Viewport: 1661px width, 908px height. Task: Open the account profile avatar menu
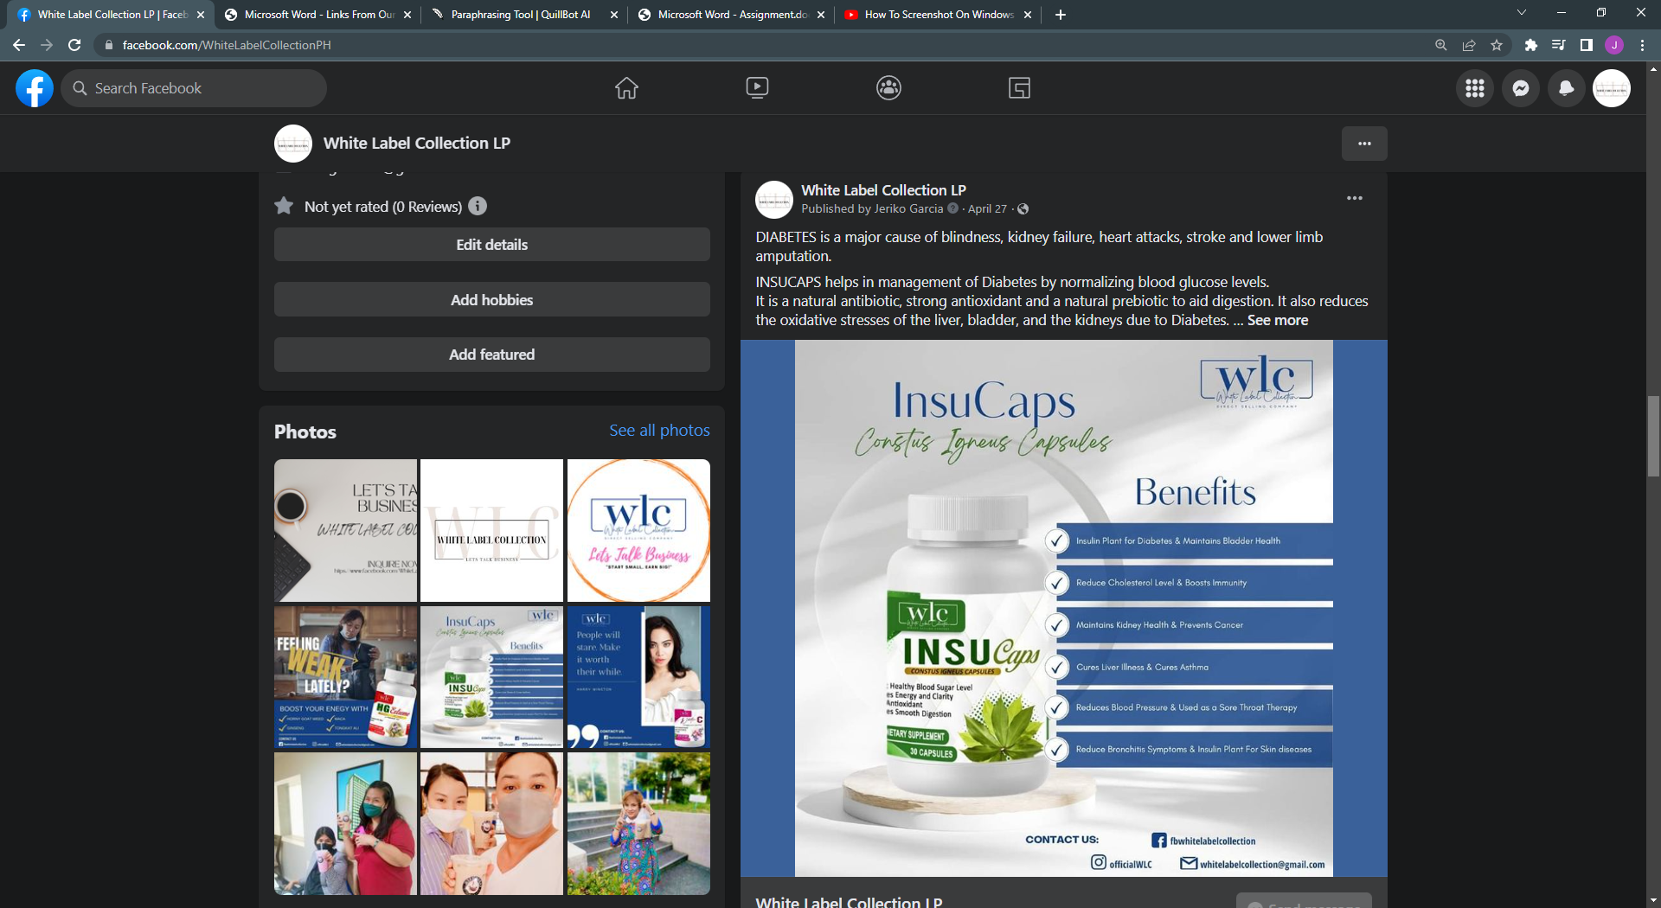(x=1612, y=88)
